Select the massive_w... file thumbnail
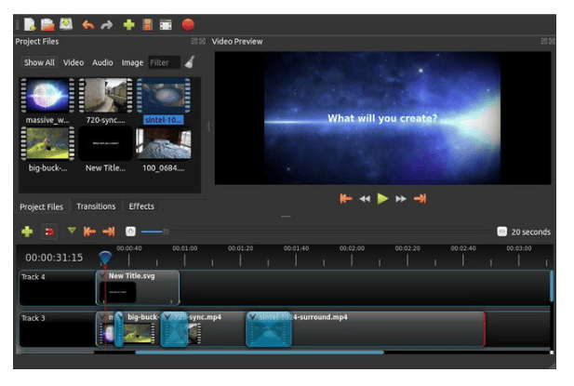The image size is (574, 386). click(47, 96)
